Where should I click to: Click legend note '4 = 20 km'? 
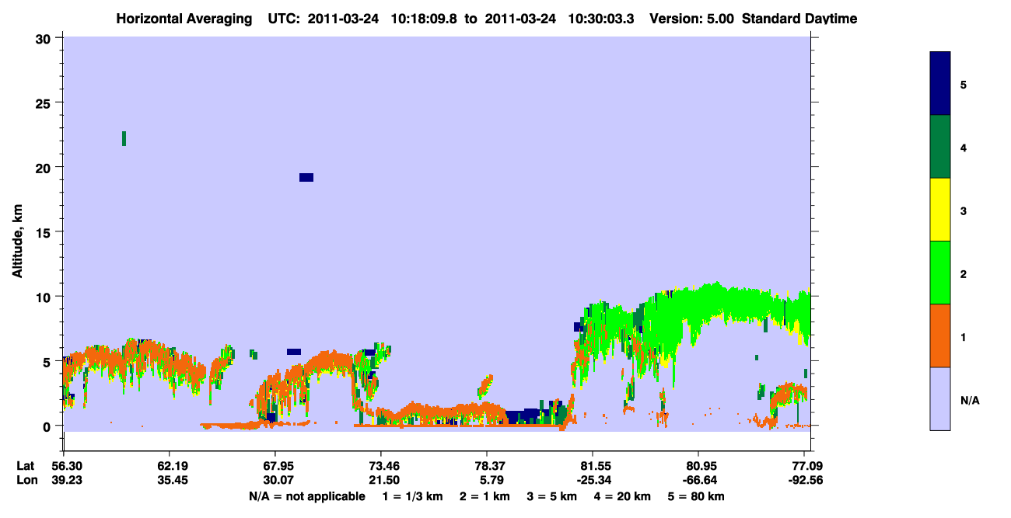[622, 496]
